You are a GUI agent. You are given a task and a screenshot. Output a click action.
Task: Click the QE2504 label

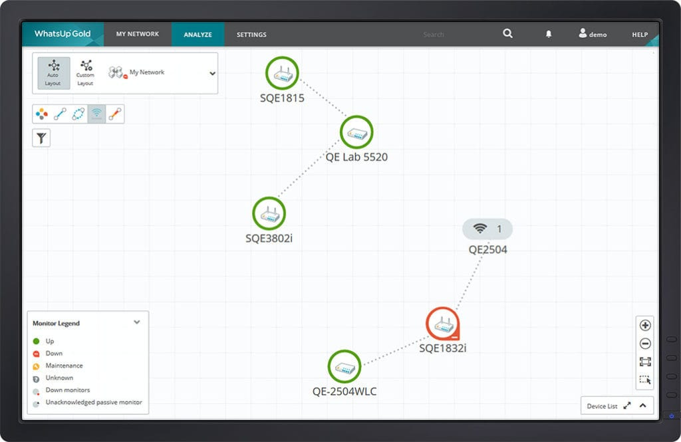tap(487, 250)
